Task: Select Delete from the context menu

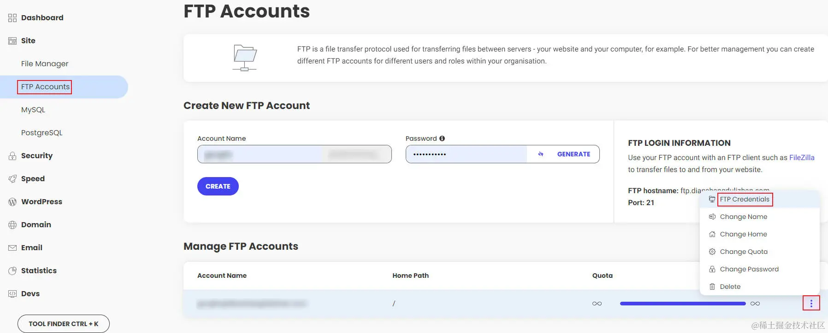Action: [x=730, y=287]
